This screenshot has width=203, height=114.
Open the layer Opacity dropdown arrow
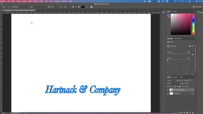point(190,84)
